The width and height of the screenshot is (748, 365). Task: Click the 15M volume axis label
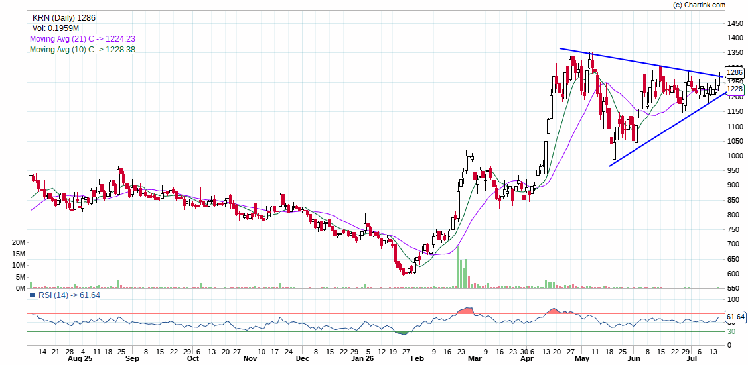coord(19,254)
